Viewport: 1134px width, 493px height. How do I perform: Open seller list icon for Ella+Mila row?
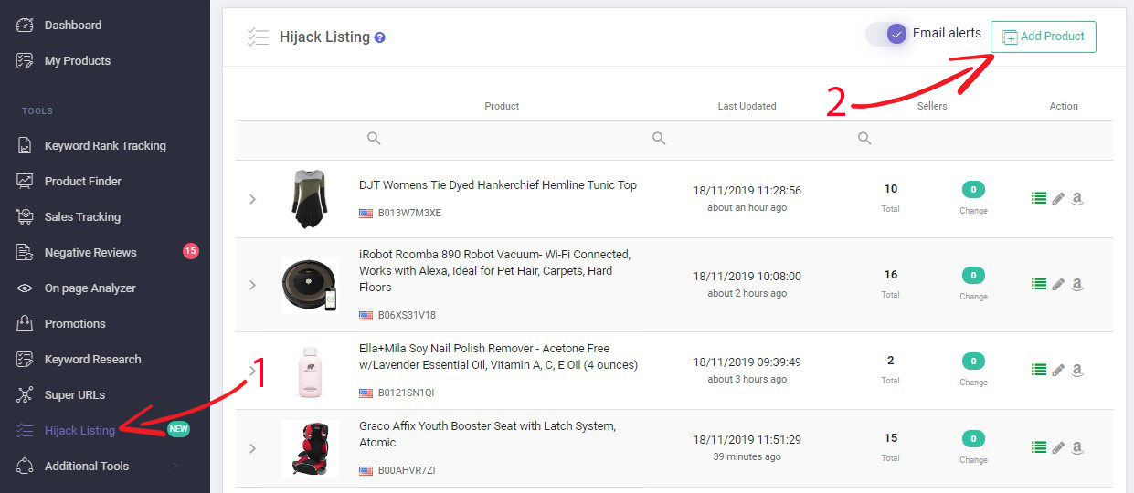click(x=1039, y=370)
